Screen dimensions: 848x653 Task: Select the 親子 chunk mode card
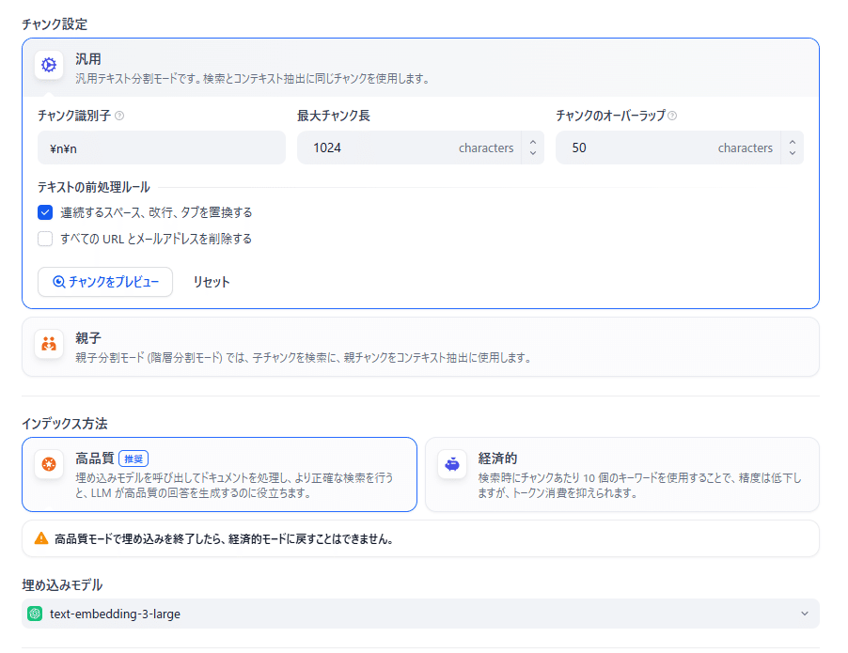tap(421, 347)
